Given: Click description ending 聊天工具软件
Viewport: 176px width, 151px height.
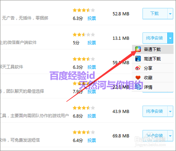Looking at the screenshot, I should (12, 67).
